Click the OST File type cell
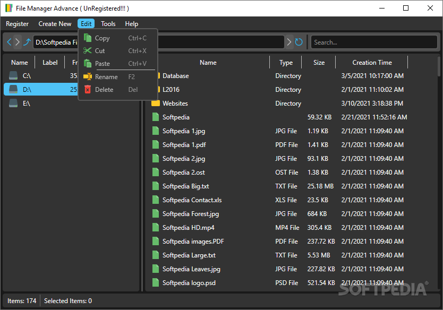The image size is (443, 310). 286,172
